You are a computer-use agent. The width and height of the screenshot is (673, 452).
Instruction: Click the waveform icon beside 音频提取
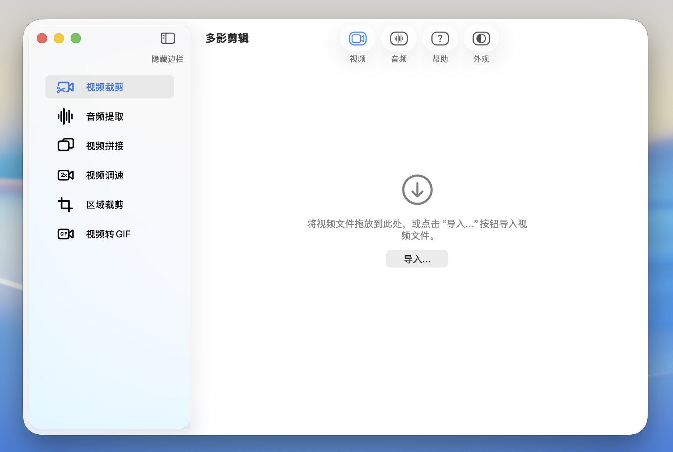coord(65,116)
